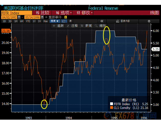161x125 pixels.
Task: Activate the 注释 annotate tool
Action: pyautogui.click(x=72, y=26)
